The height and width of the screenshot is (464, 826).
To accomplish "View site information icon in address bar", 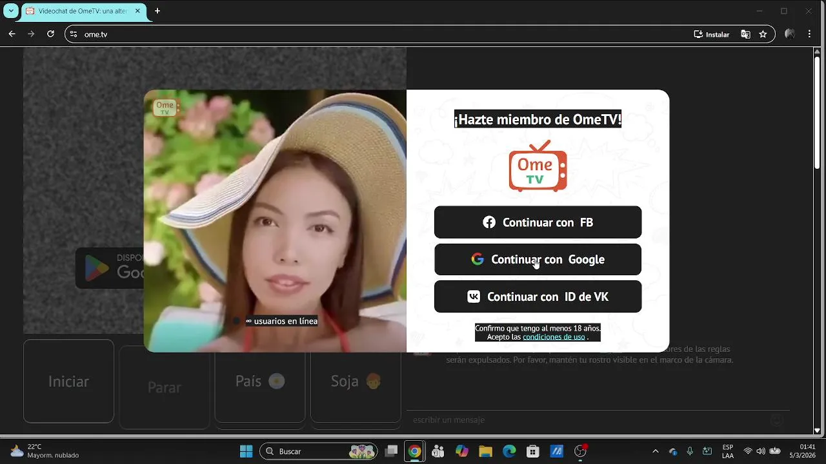I will 74,34.
